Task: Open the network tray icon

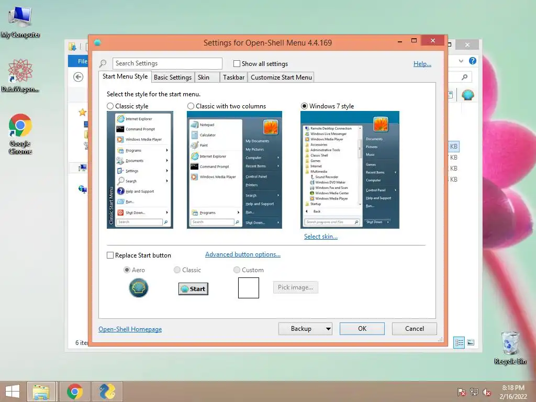Action: tap(474, 392)
